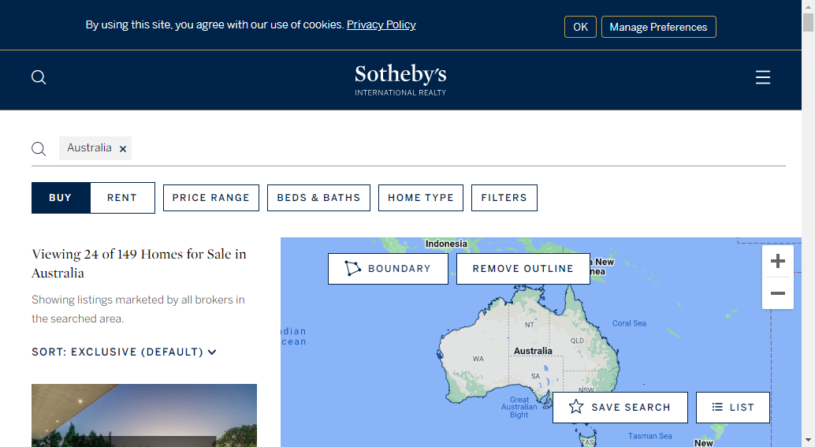
Task: Activate the Boundary drawing tool
Action: 388,269
